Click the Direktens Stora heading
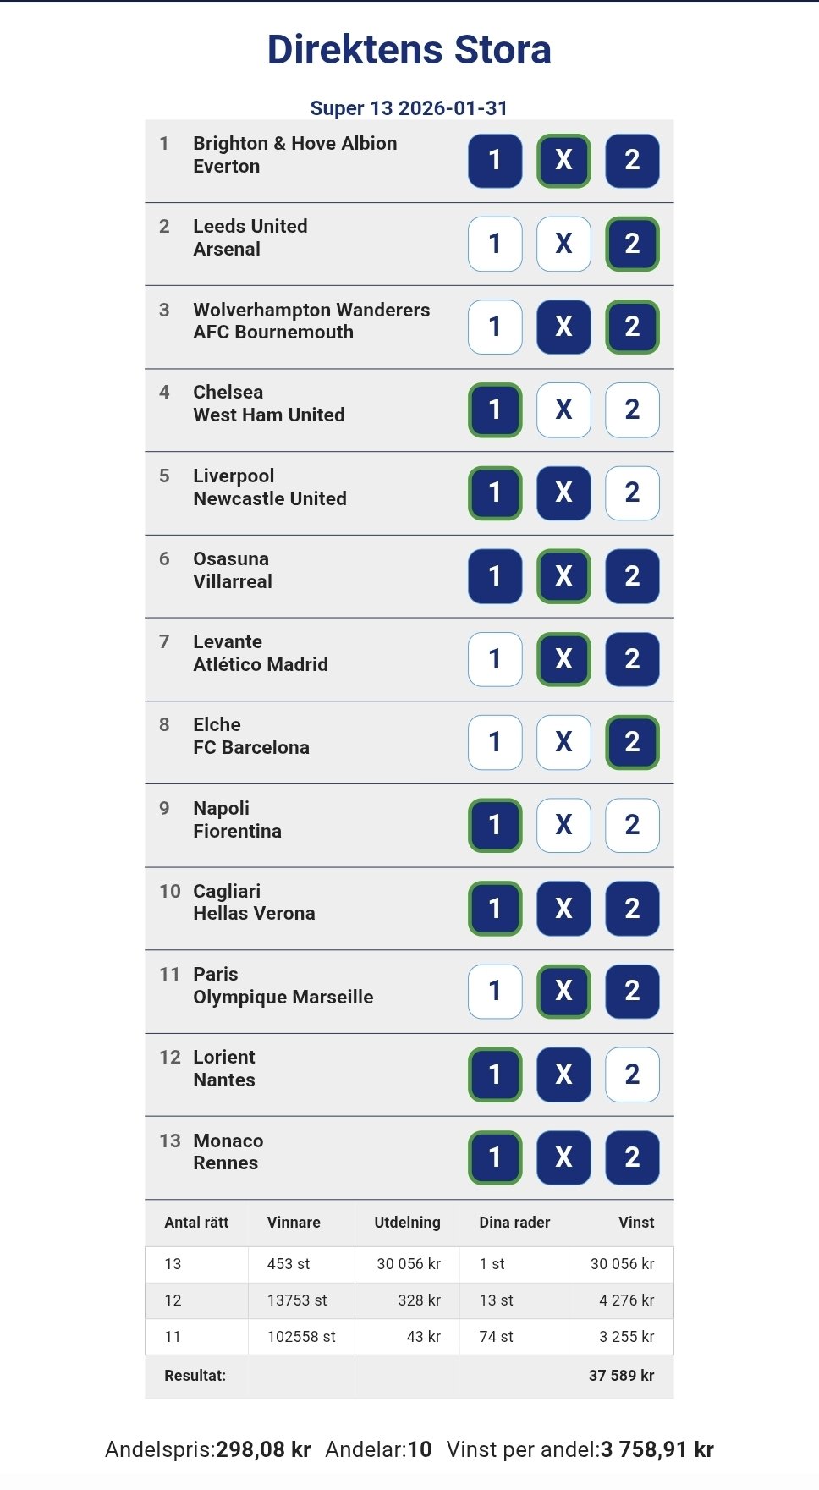 tap(409, 50)
